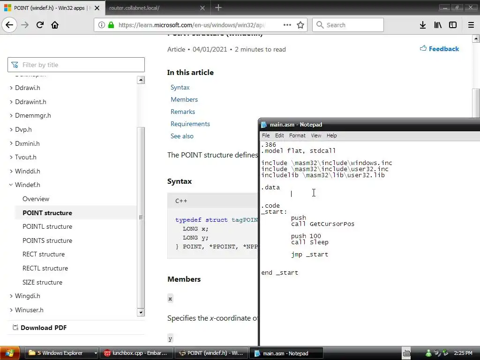Click sidebar tree scroll-up arrow

(141, 80)
